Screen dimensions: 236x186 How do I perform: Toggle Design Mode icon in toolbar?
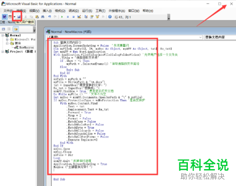(x=79, y=17)
